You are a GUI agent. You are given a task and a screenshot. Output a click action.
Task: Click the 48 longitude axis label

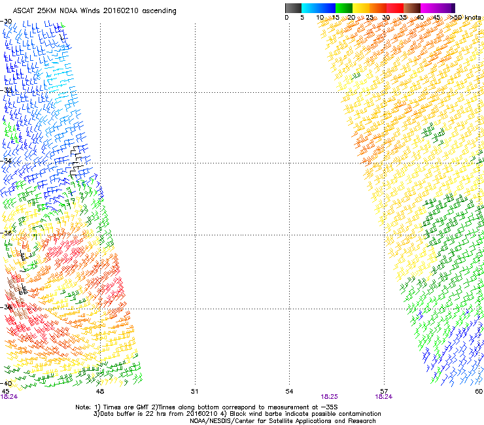[99, 392]
